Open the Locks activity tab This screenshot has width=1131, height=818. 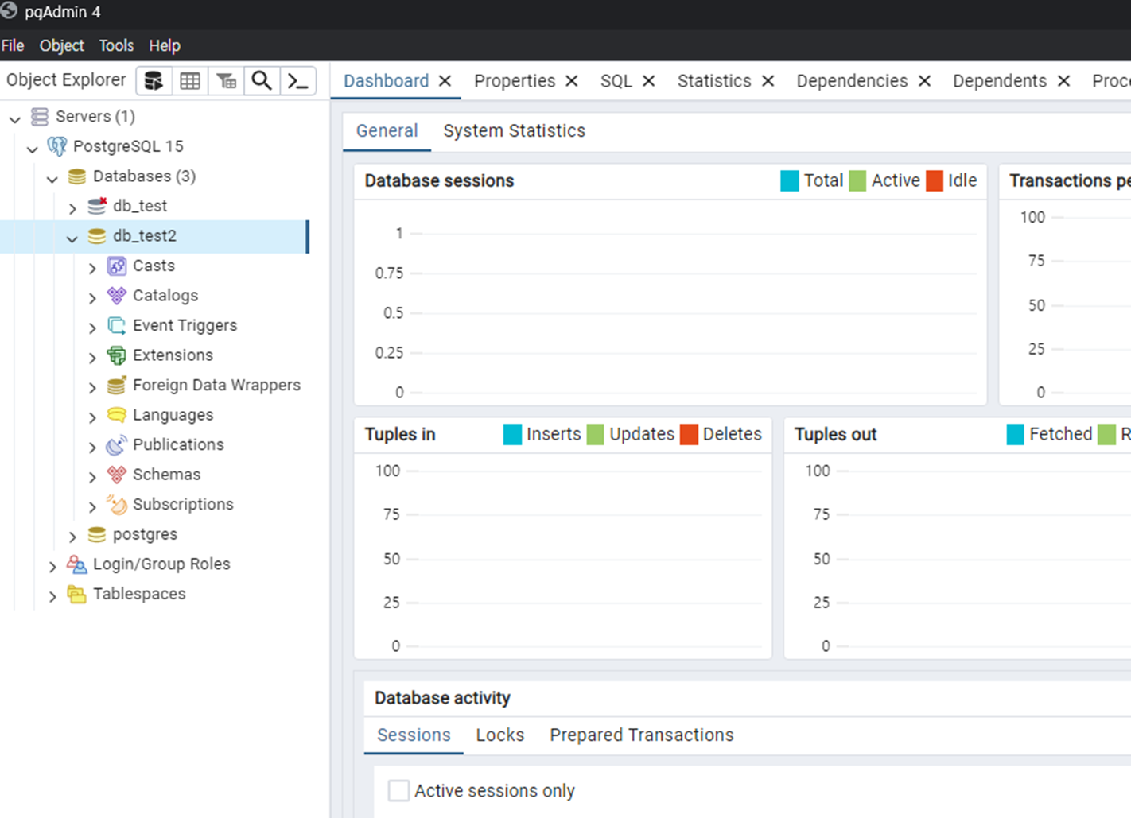pos(499,735)
